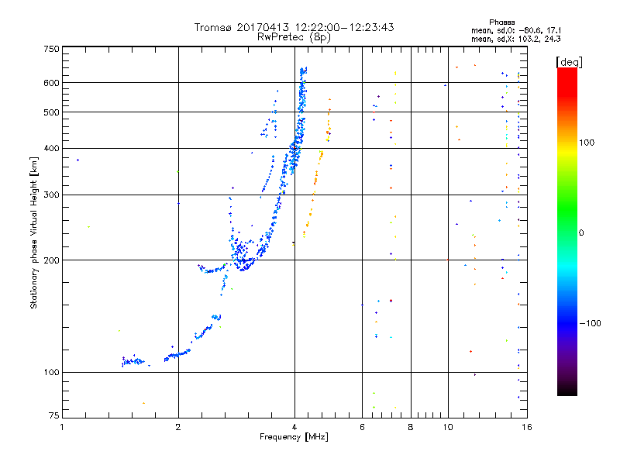
Task: Click the y-axis tick label '500'
Action: coord(52,112)
